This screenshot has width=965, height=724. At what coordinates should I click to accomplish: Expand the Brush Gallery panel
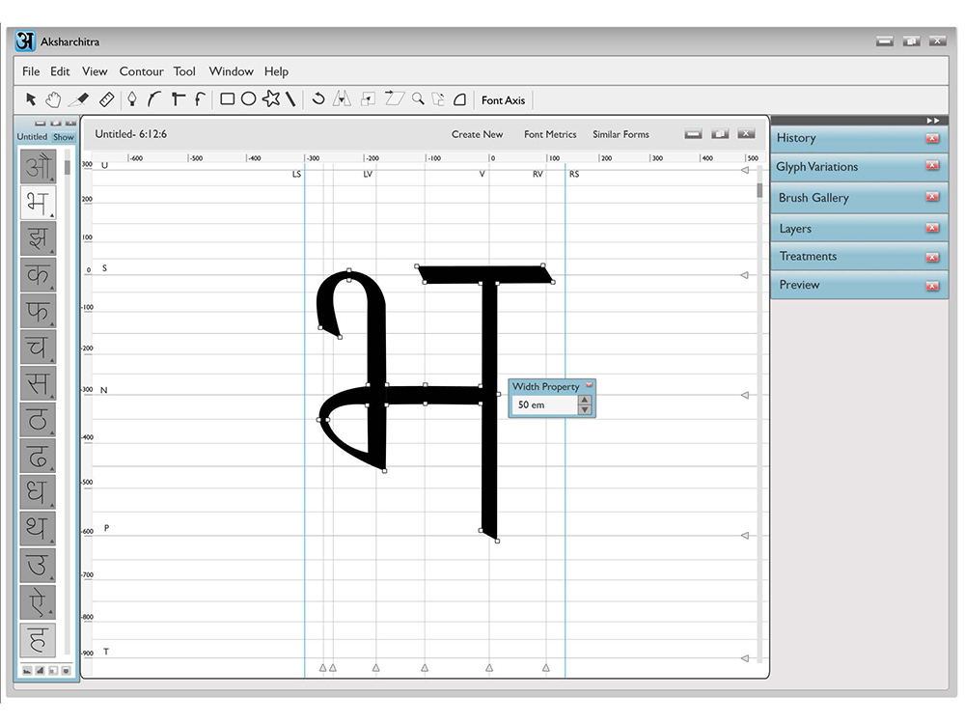click(x=813, y=198)
